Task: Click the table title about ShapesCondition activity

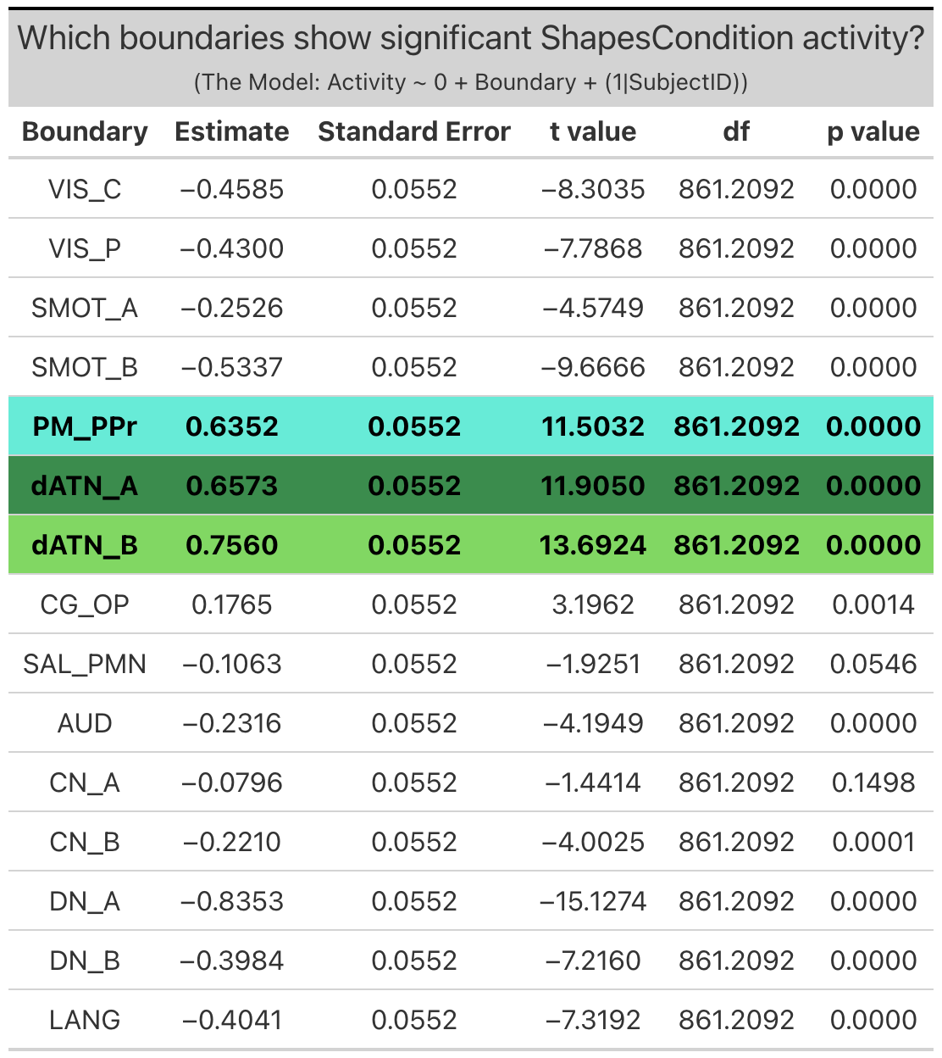Action: tap(471, 39)
